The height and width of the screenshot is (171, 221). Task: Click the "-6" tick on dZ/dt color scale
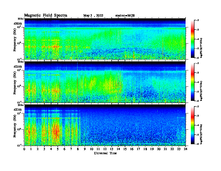pyautogui.click(x=198, y=144)
